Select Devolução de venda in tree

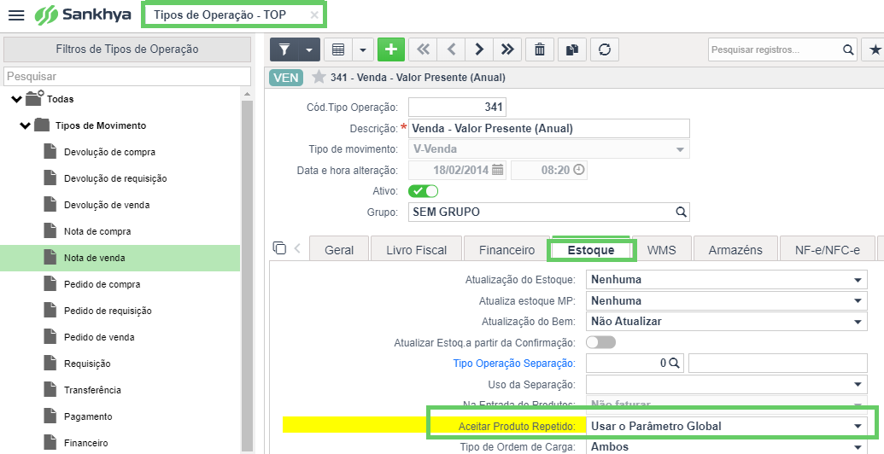coord(107,205)
